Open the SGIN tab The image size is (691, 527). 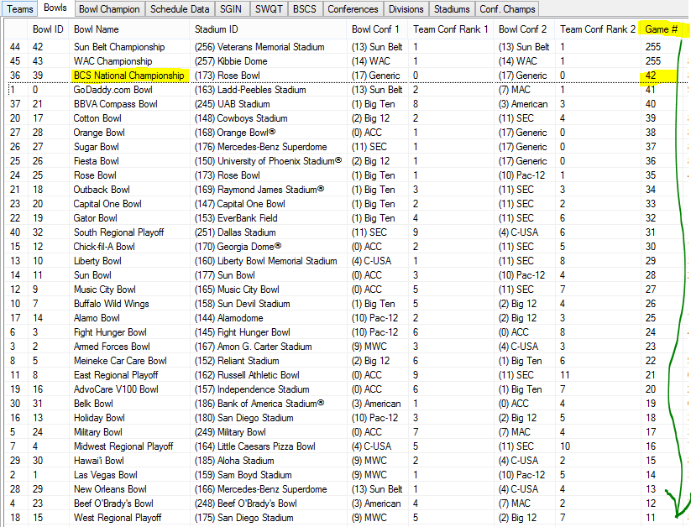[x=230, y=8]
